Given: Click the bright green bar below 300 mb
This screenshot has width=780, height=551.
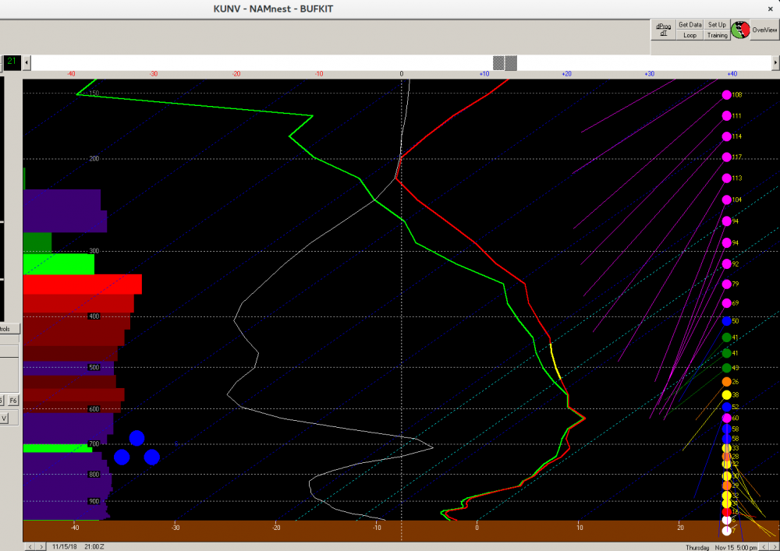Looking at the screenshot, I should click(x=58, y=264).
